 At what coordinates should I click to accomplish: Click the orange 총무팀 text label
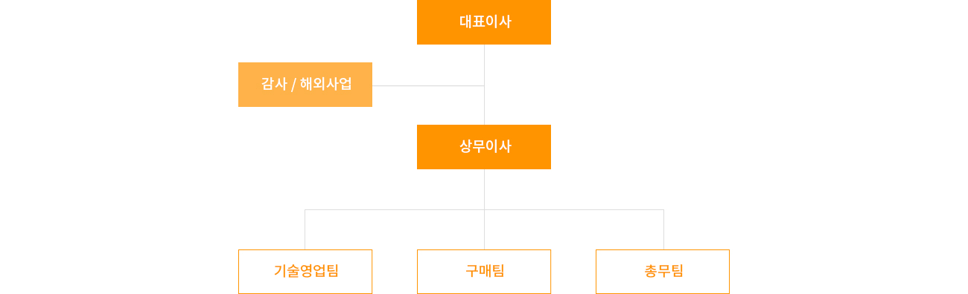[663, 271]
